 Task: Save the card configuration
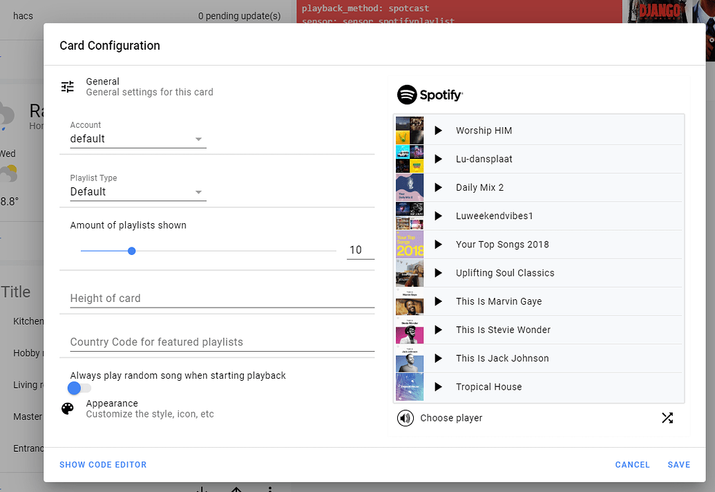pos(678,464)
